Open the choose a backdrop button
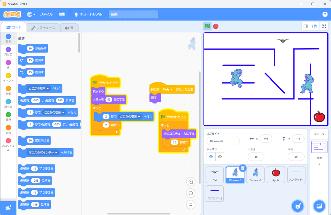The height and width of the screenshot is (215, 331). tap(319, 206)
